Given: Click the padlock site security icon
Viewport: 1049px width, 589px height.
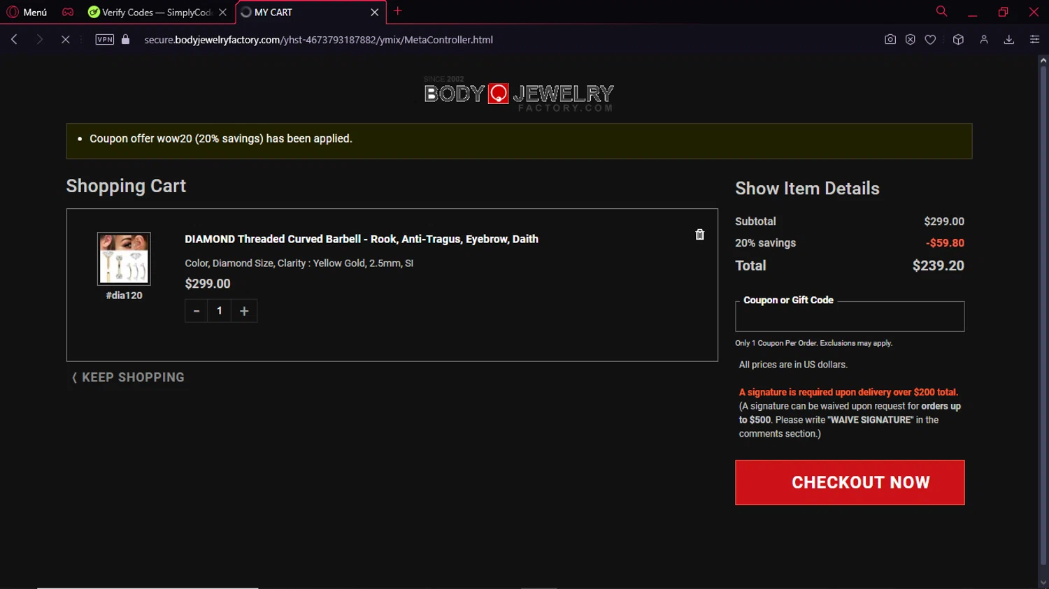Looking at the screenshot, I should click(126, 40).
